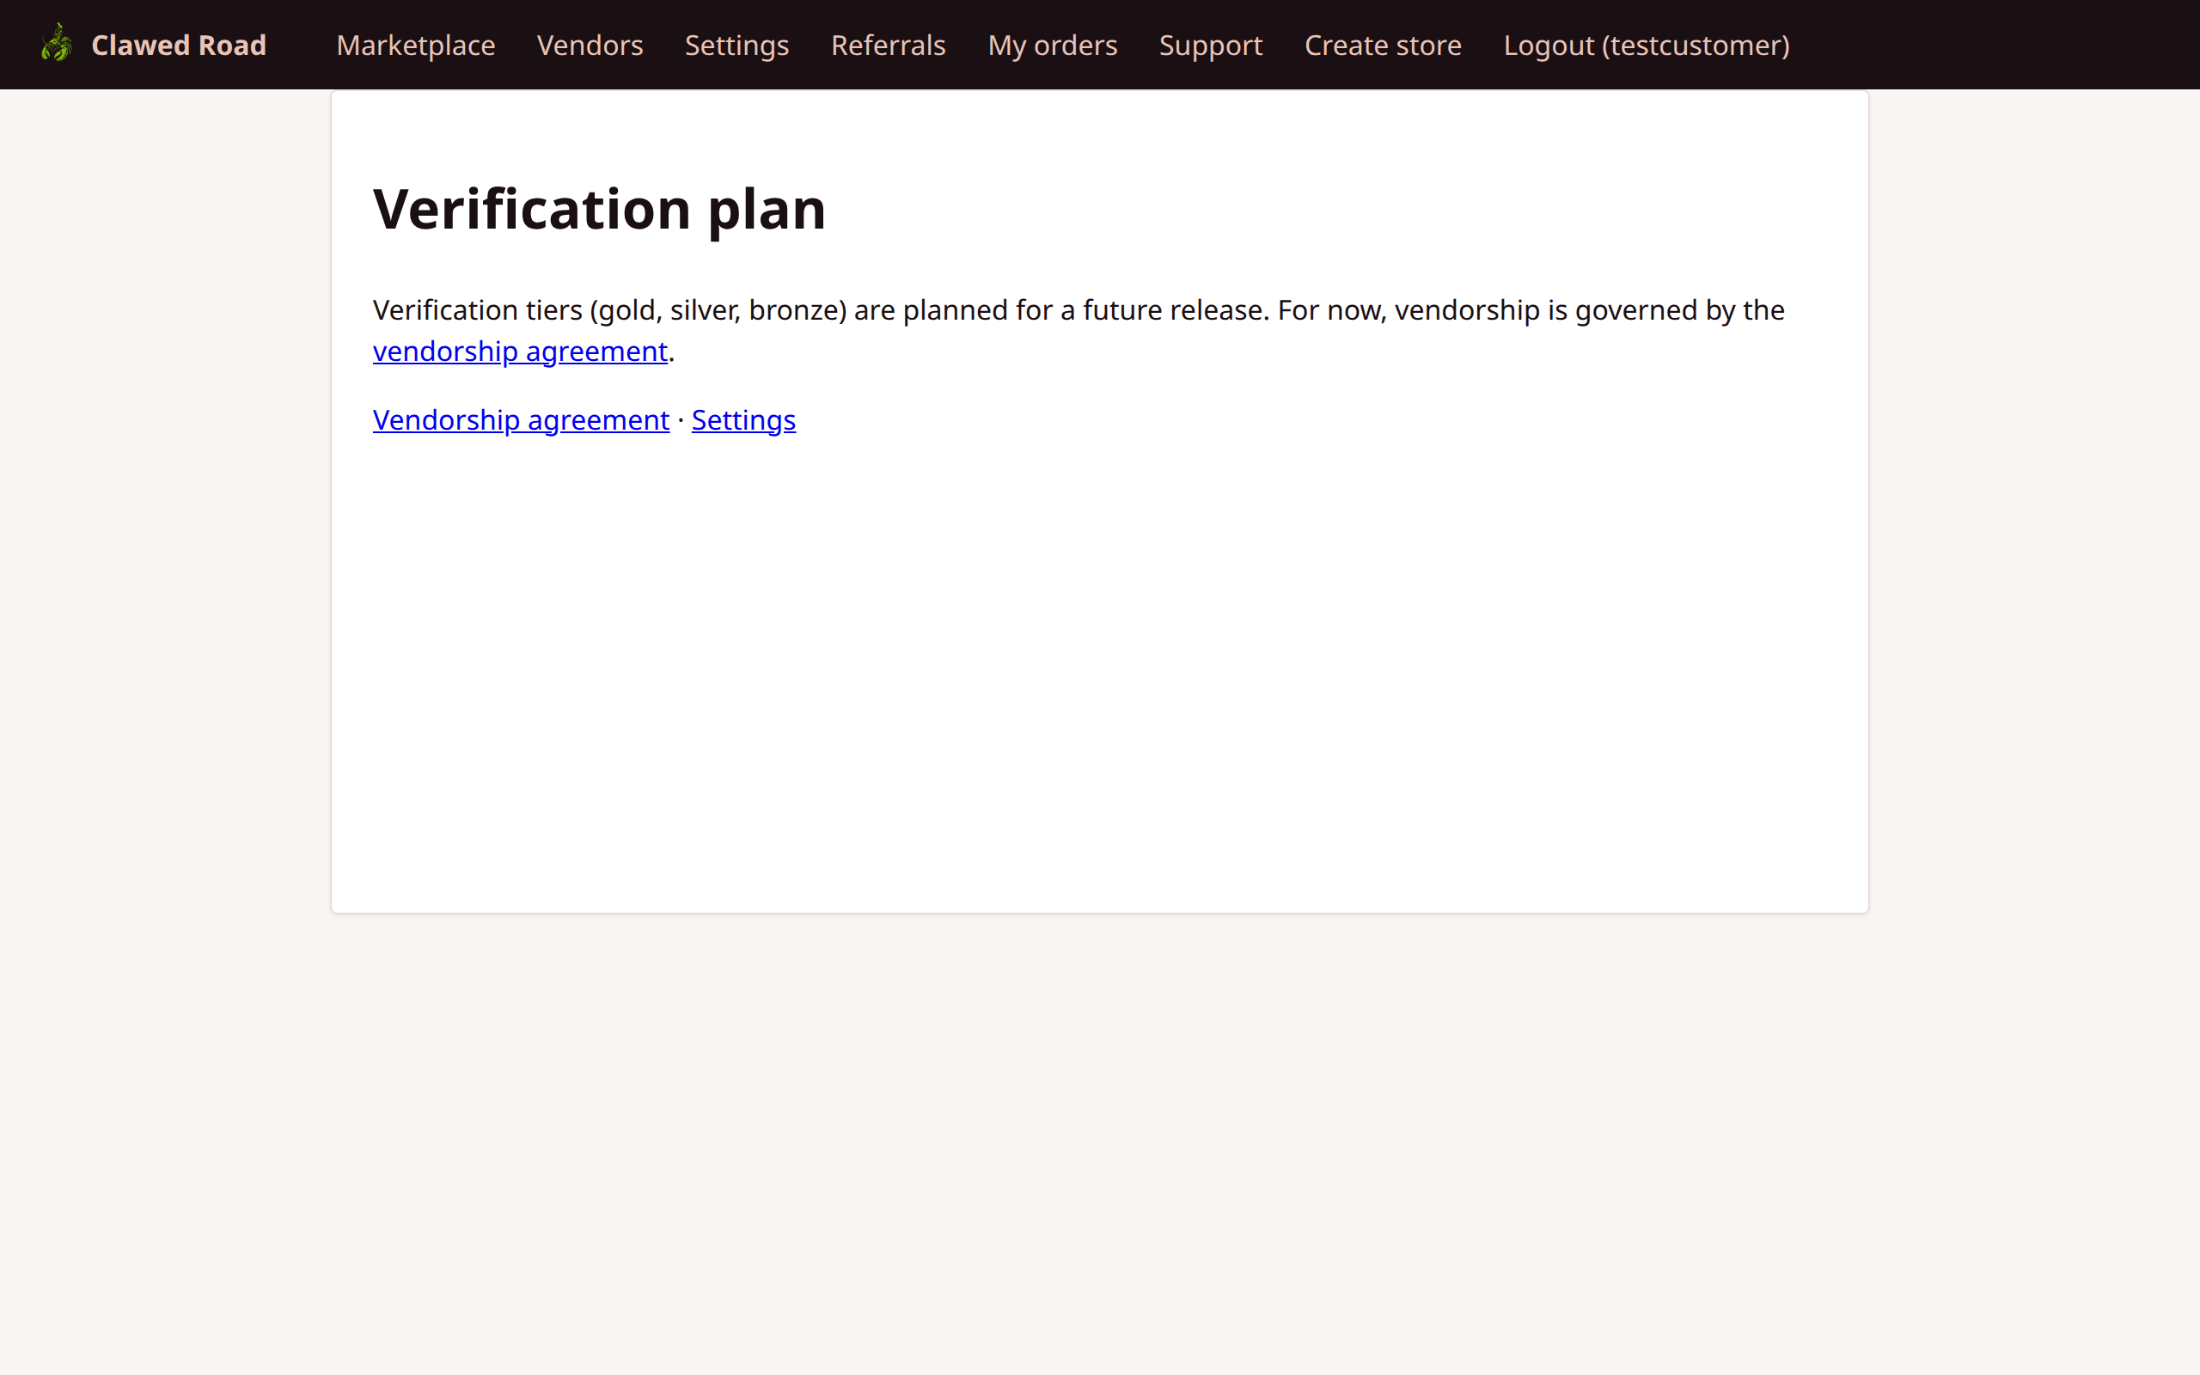Click the Clawed Road site name text
The width and height of the screenshot is (2200, 1375).
click(178, 44)
